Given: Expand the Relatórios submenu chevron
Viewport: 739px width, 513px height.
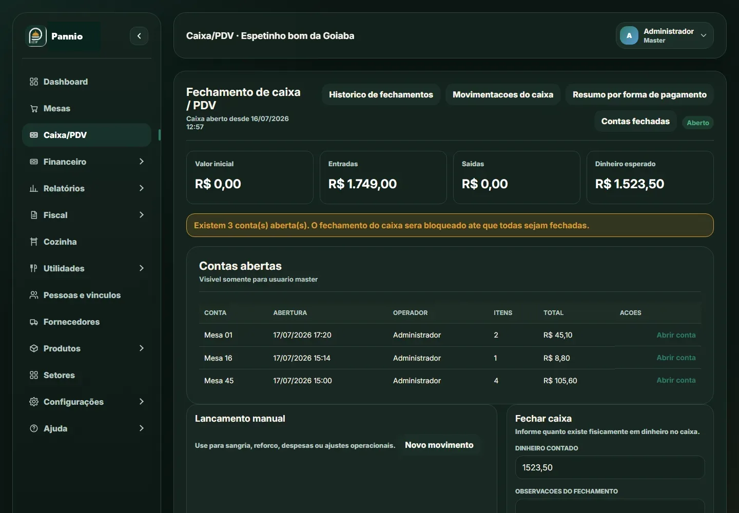Looking at the screenshot, I should click(x=142, y=188).
